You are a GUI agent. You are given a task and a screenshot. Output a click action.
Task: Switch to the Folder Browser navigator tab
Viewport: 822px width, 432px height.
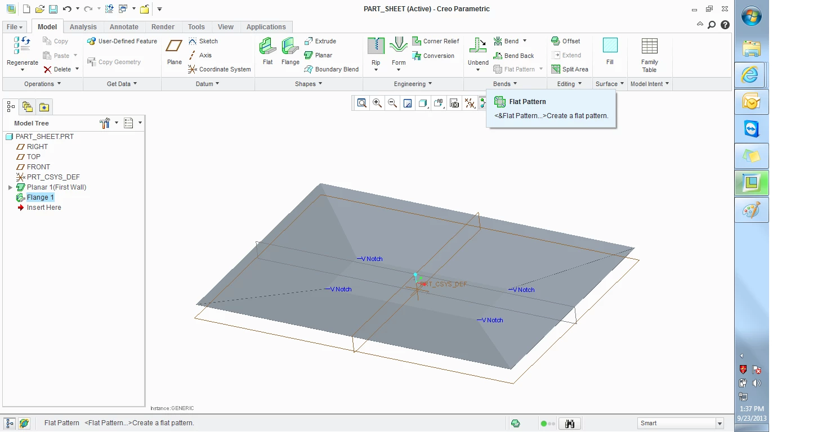(27, 106)
